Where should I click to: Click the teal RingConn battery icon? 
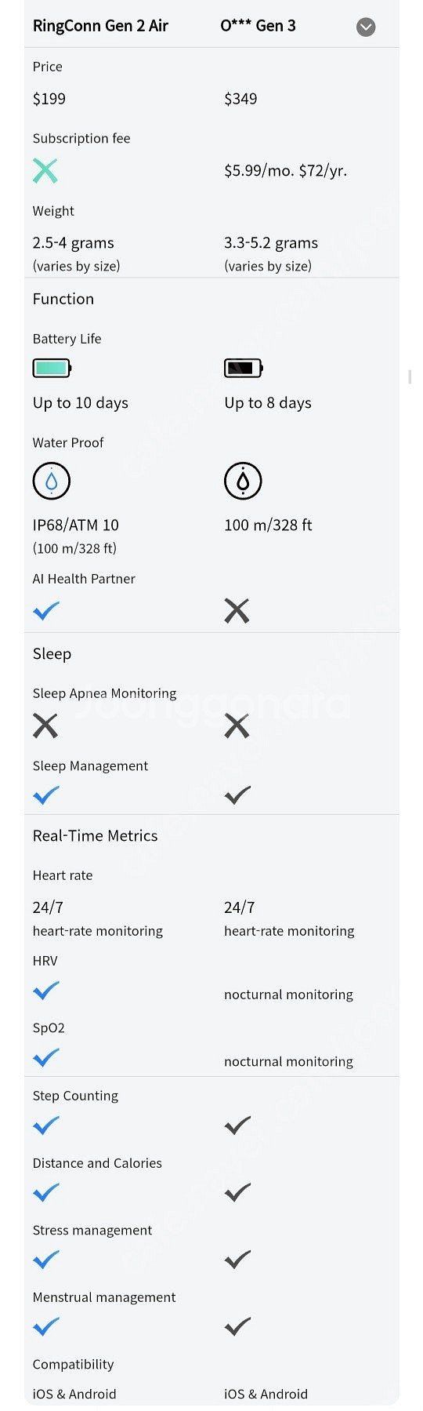click(x=52, y=368)
